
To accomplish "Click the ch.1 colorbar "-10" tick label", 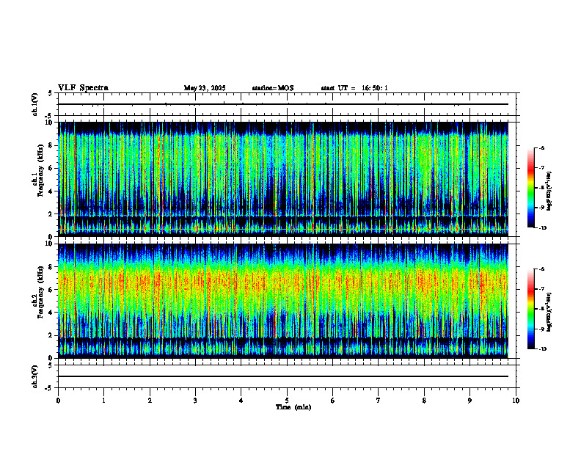I will pyautogui.click(x=542, y=228).
